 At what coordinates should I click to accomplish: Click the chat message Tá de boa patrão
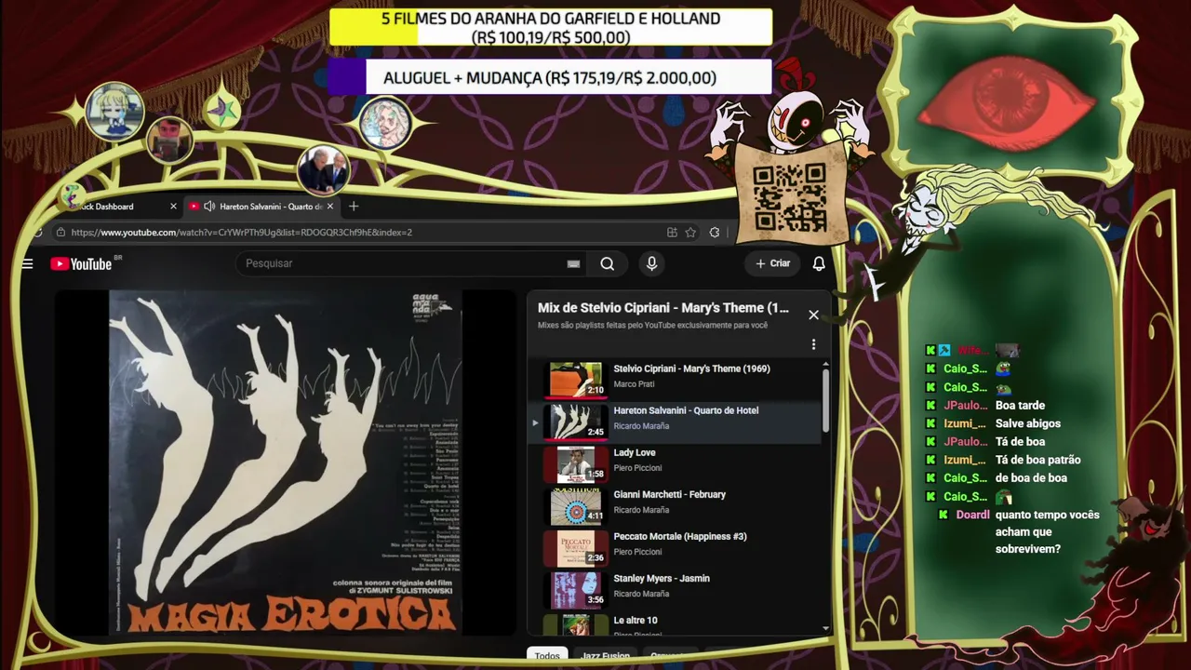[x=1038, y=460]
